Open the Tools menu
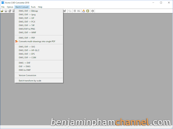The width and height of the screenshot is (173, 129). click(33, 7)
